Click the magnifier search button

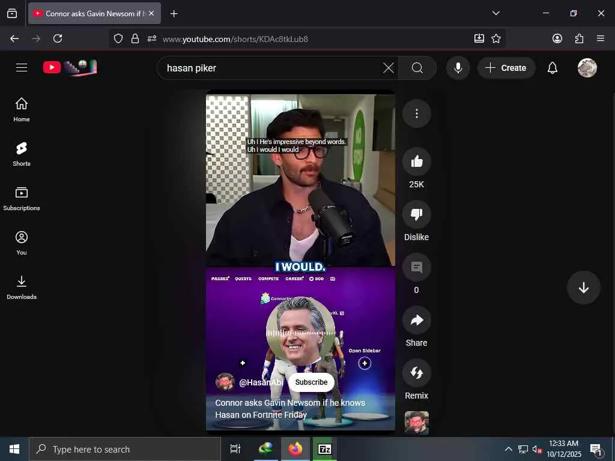point(417,68)
